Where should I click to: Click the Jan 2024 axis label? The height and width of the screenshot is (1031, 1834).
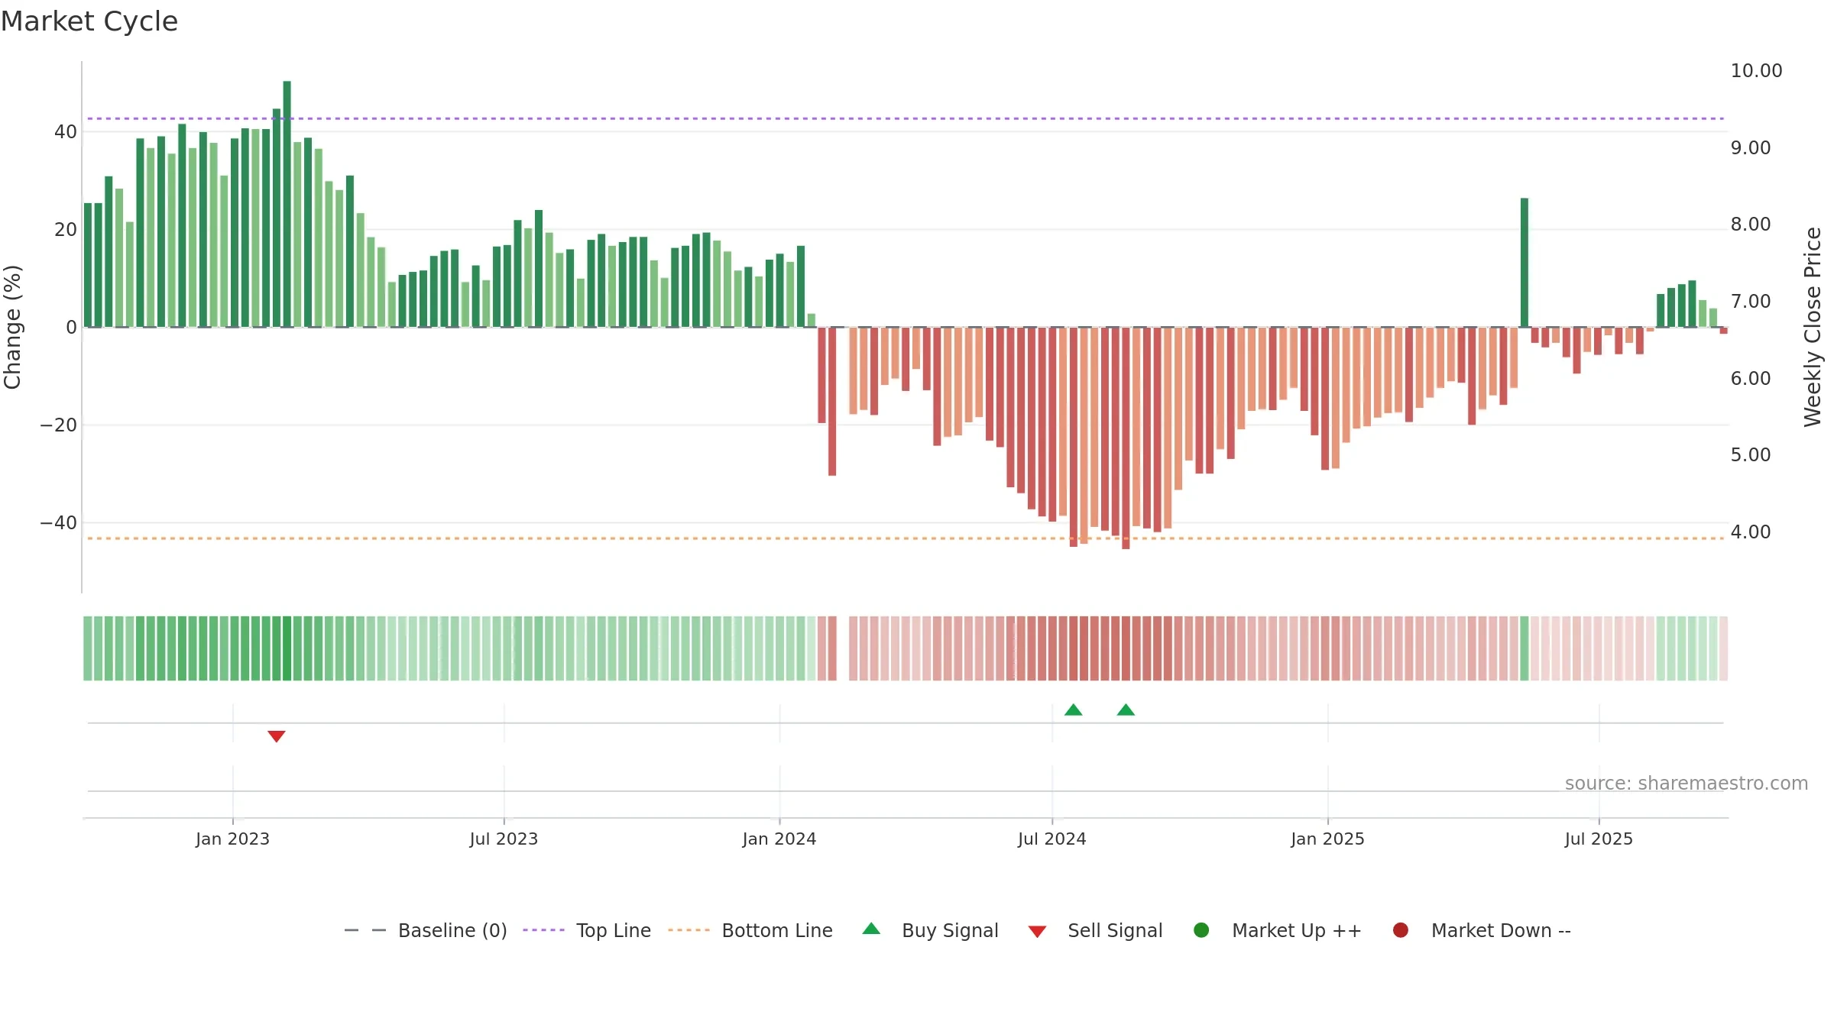(x=779, y=839)
